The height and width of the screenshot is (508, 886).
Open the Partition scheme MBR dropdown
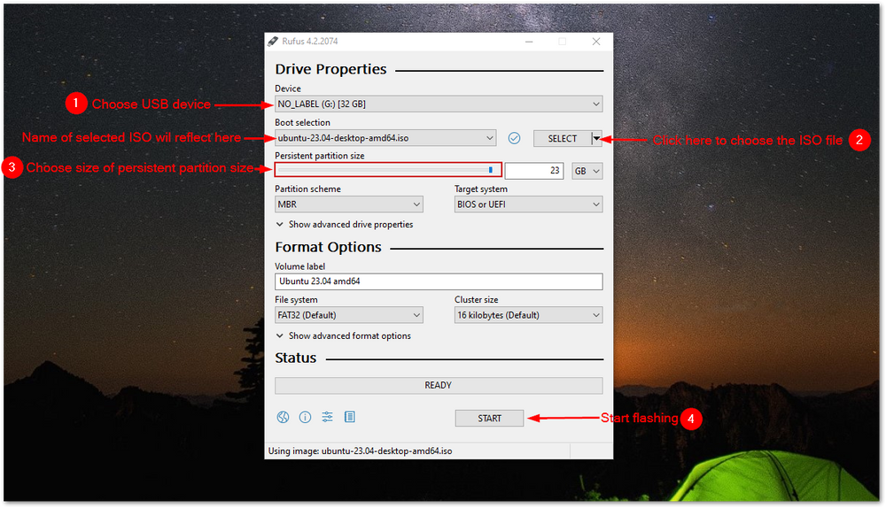[x=348, y=204]
